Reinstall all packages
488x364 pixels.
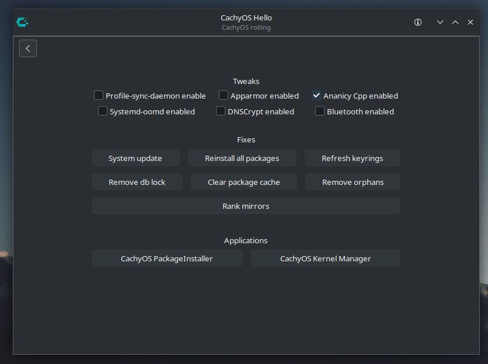[242, 158]
